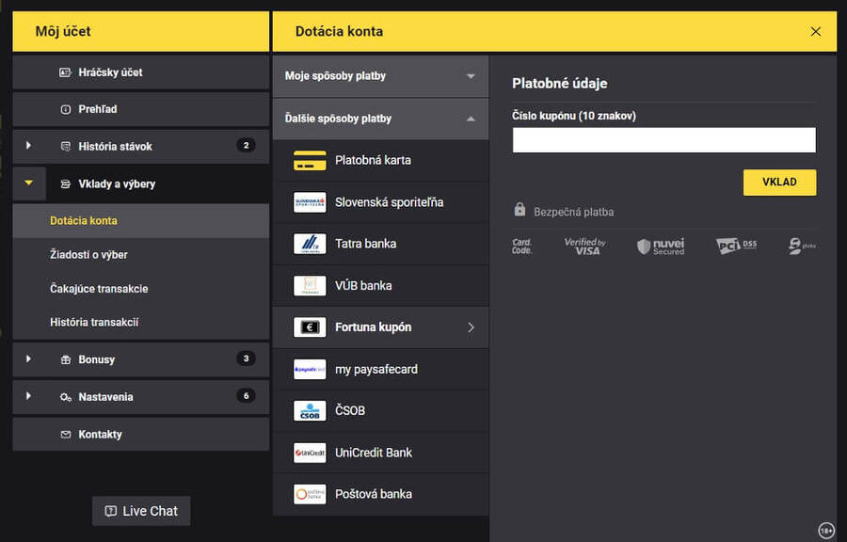Screen dimensions: 847x542
Task: Expand the História stávok arrow
Action: 28,146
